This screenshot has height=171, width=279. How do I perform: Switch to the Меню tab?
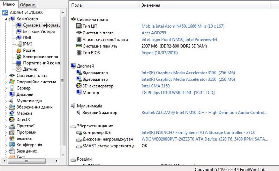click(x=9, y=5)
